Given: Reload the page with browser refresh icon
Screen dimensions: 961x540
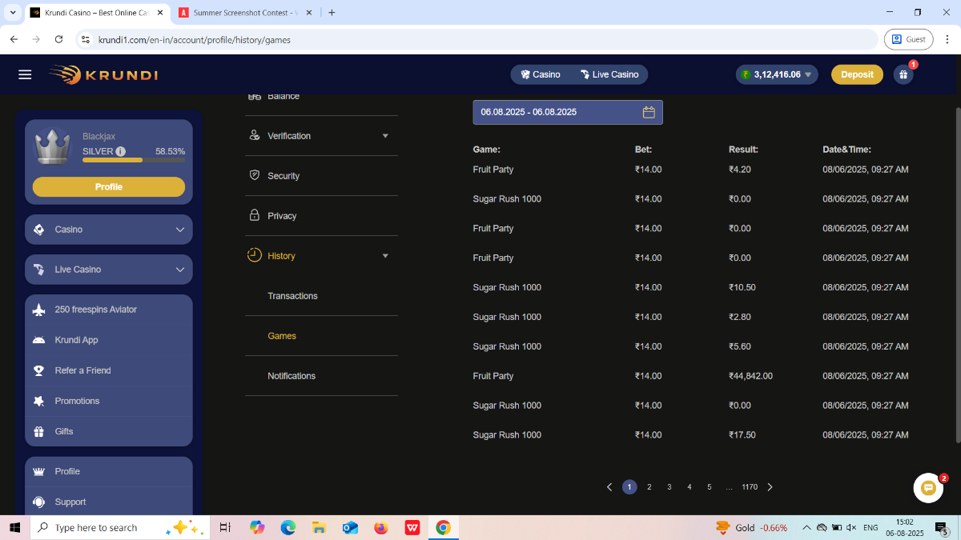Looking at the screenshot, I should click(58, 39).
